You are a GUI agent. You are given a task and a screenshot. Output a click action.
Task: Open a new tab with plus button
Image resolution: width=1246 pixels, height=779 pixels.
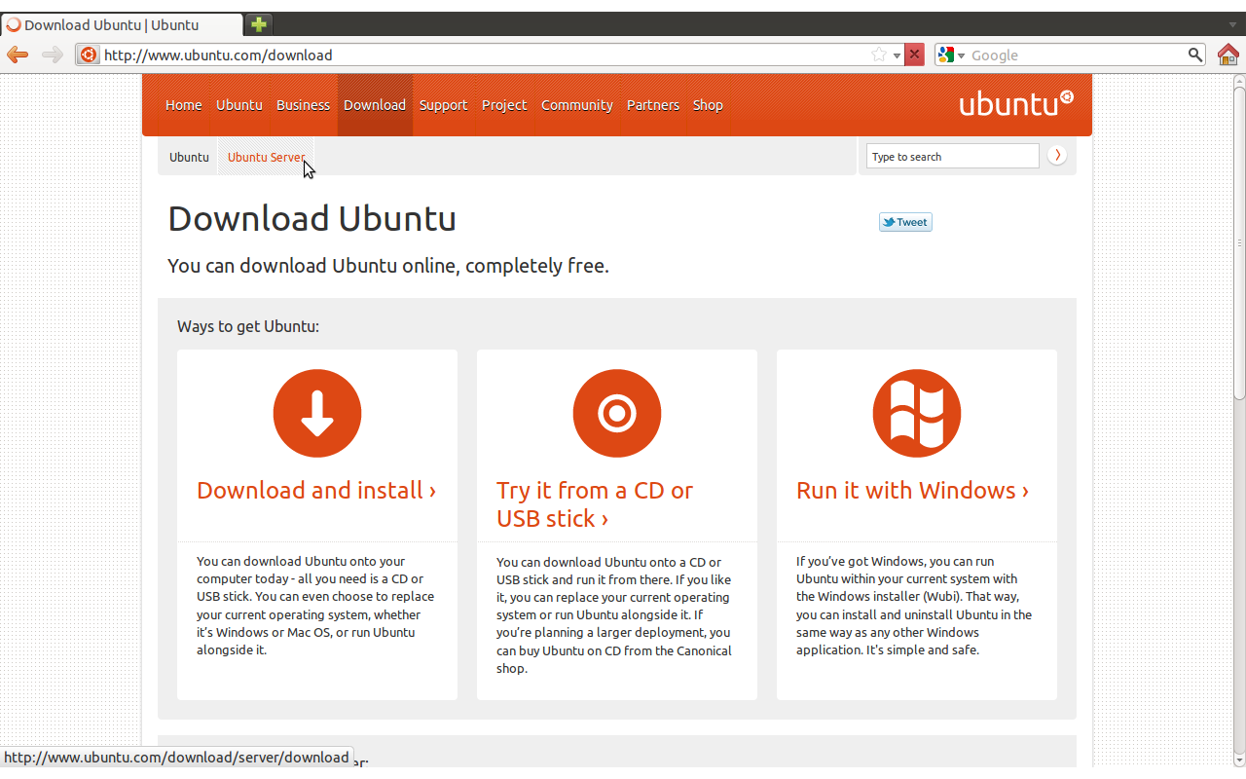pos(258,24)
